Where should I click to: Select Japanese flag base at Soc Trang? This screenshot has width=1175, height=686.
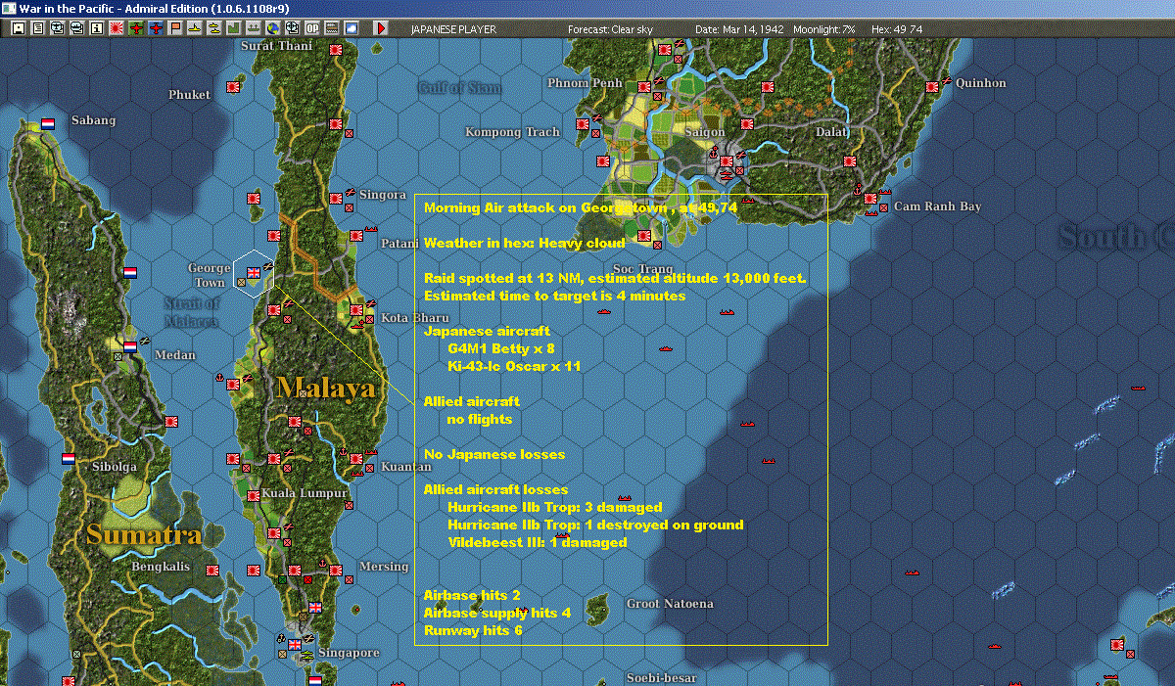pyautogui.click(x=644, y=236)
